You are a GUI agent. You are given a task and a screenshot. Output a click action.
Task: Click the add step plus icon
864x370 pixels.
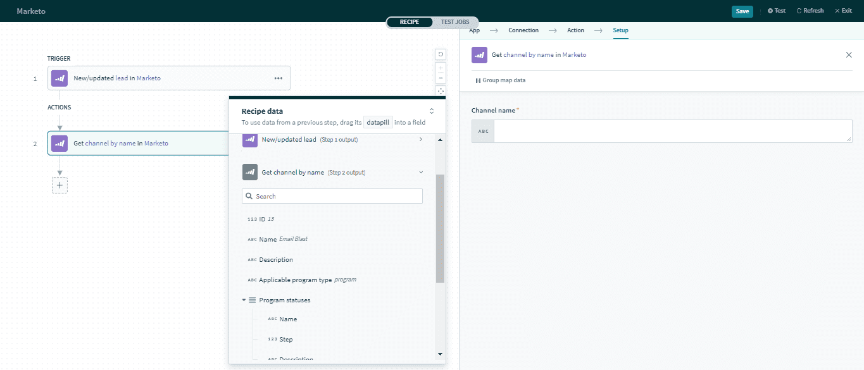(59, 185)
